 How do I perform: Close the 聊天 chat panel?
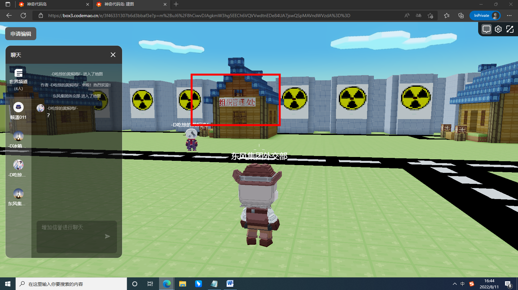tap(113, 55)
